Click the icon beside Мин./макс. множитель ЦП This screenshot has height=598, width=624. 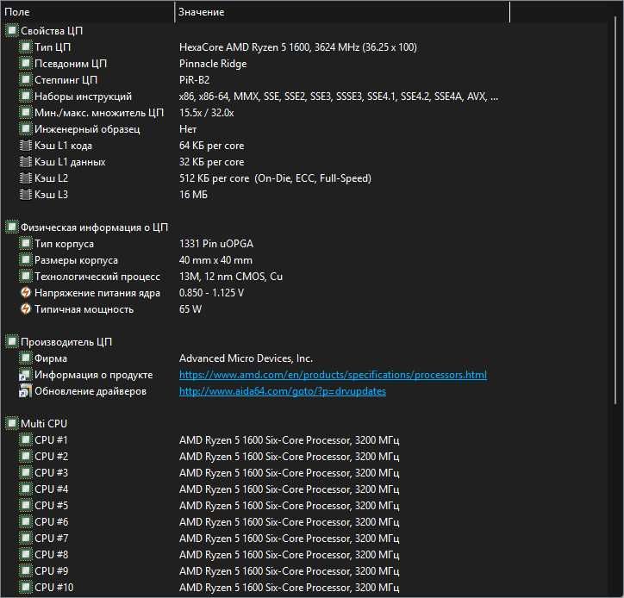(25, 113)
